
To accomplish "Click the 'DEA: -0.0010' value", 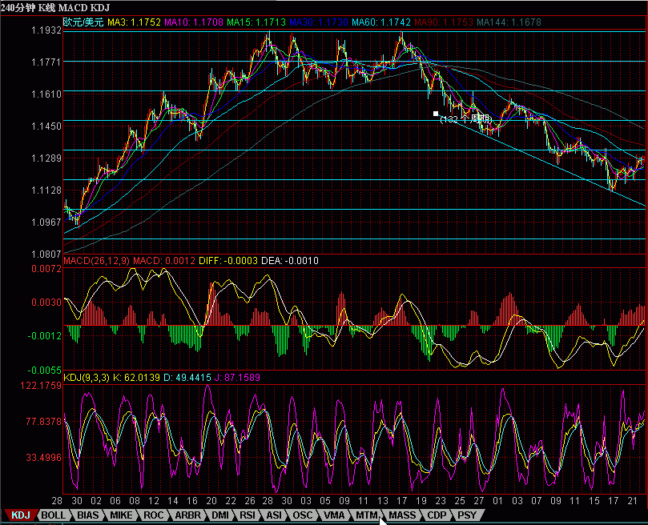I will (290, 261).
